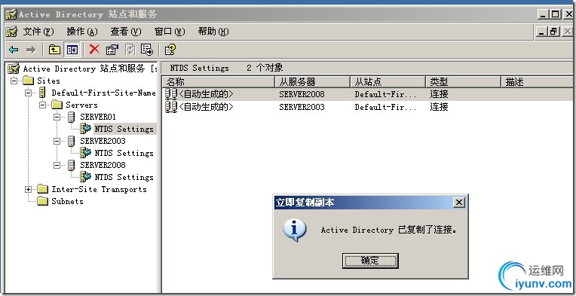Image resolution: width=576 pixels, height=296 pixels.
Task: Collapse the SERVER01 node
Action: [57, 117]
